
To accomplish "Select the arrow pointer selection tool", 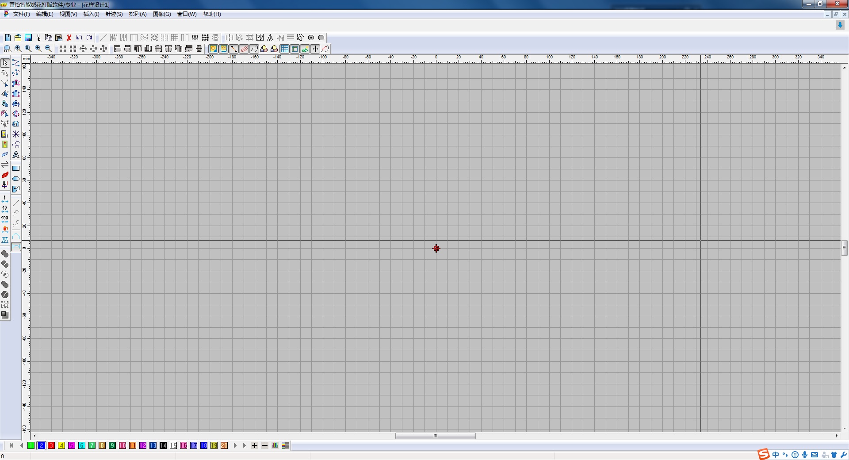I will [5, 63].
